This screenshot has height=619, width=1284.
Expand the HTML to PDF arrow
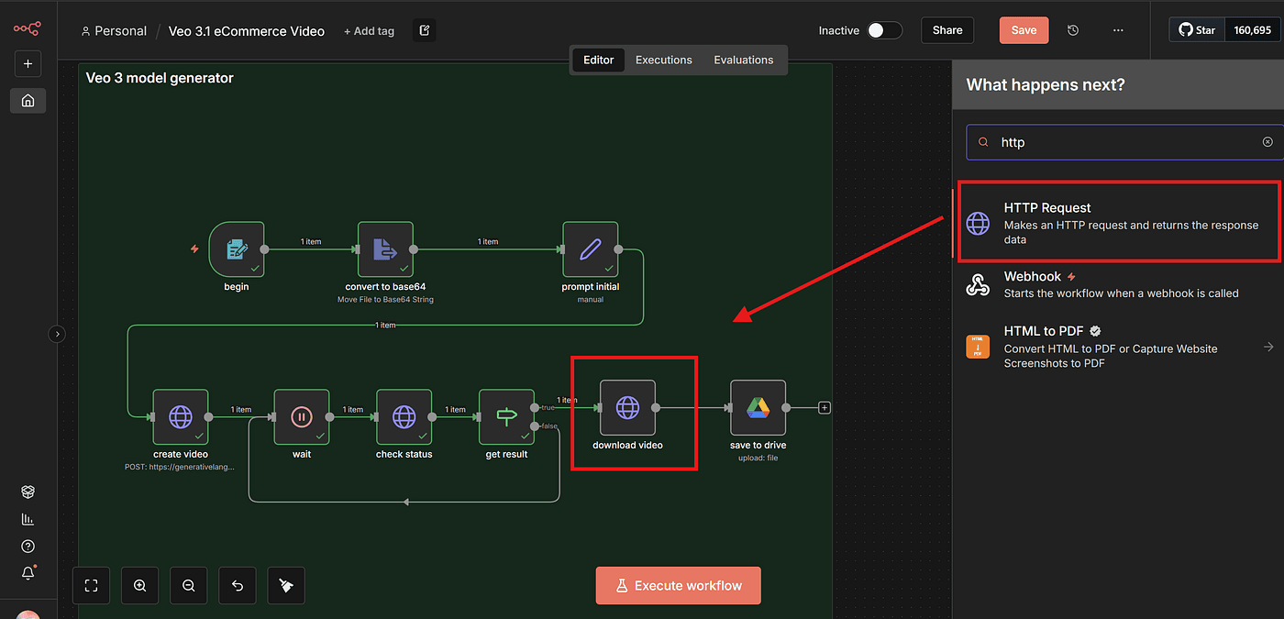[1268, 347]
